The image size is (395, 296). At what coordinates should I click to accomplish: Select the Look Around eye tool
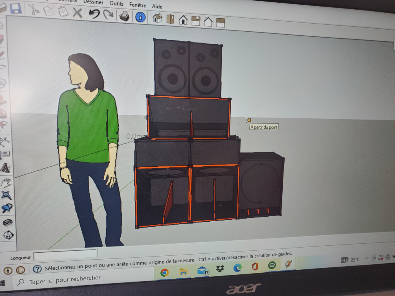tap(8, 222)
